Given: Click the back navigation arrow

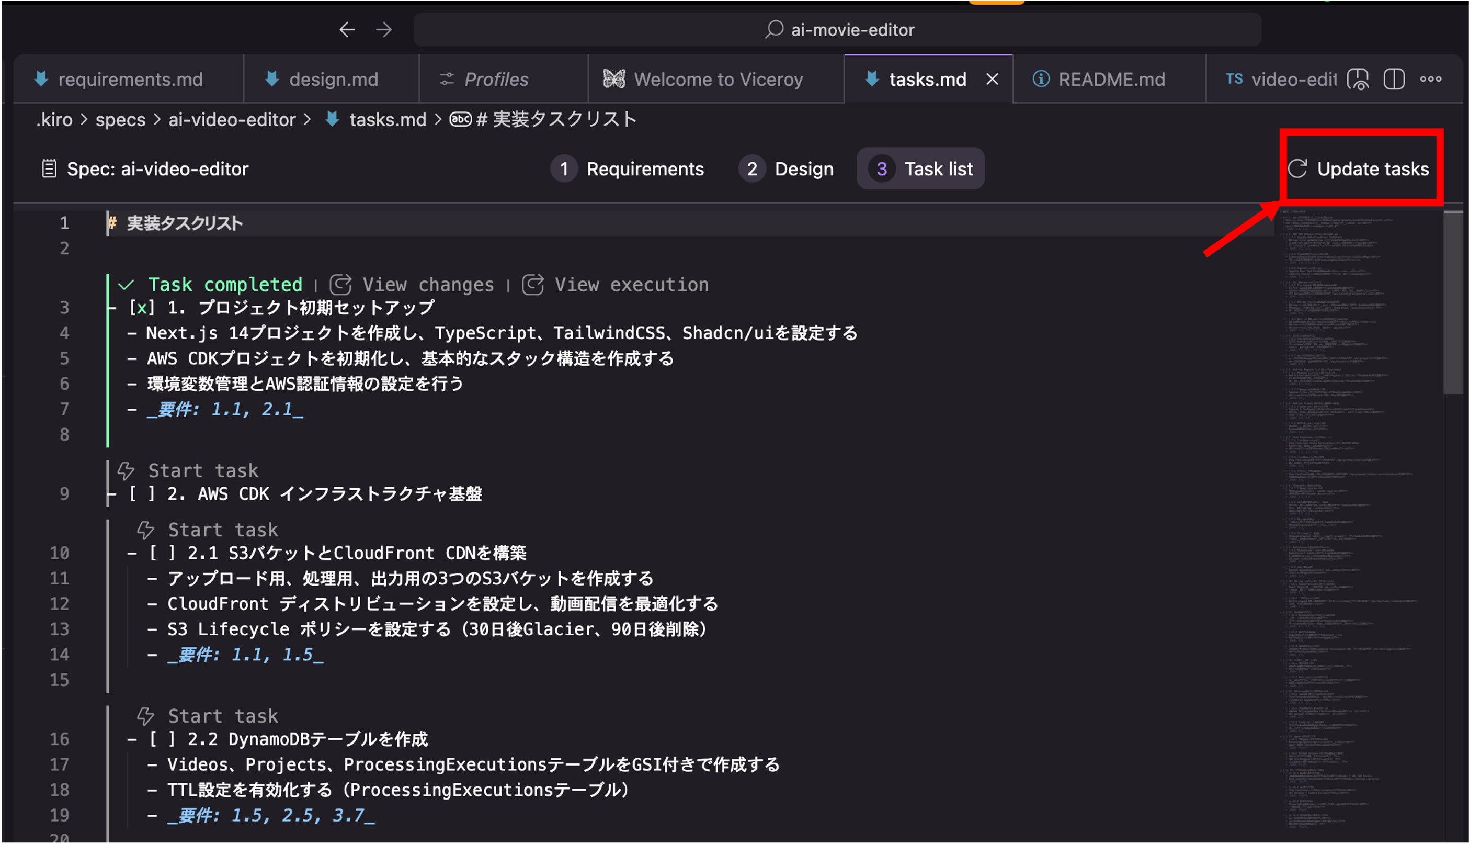Looking at the screenshot, I should click(347, 29).
